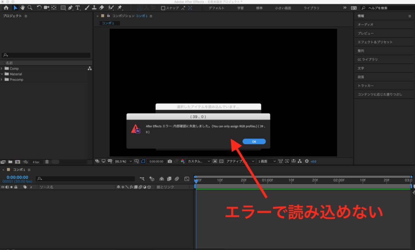Click the project panel search field
This screenshot has height=250, width=415.
[46, 55]
